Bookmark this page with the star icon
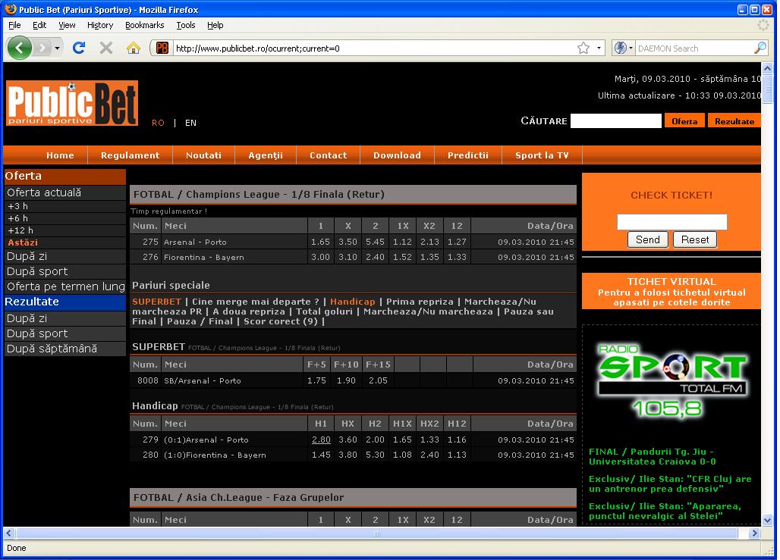Image resolution: width=780 pixels, height=560 pixels. tap(583, 48)
